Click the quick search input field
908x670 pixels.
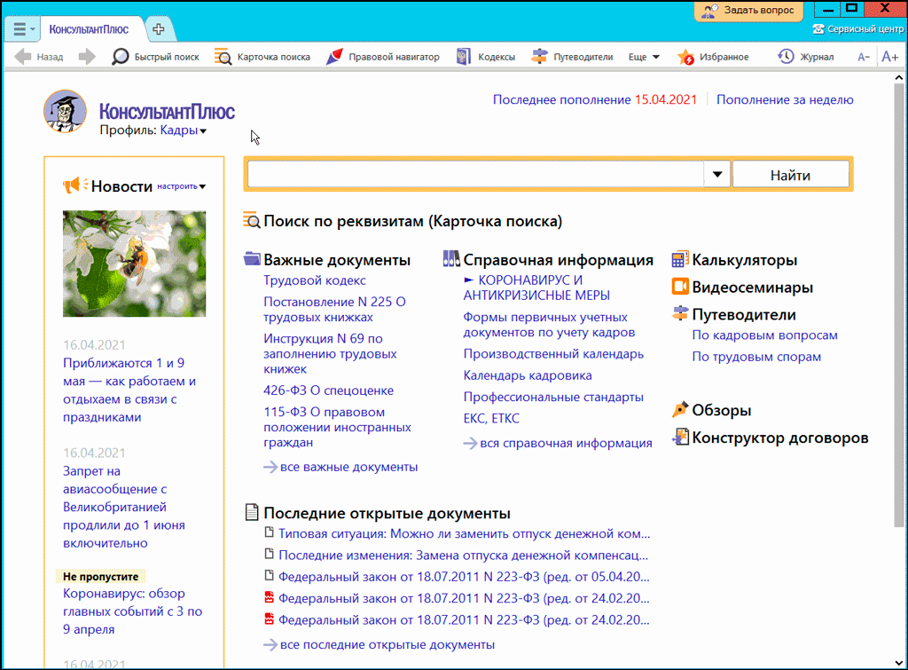475,175
